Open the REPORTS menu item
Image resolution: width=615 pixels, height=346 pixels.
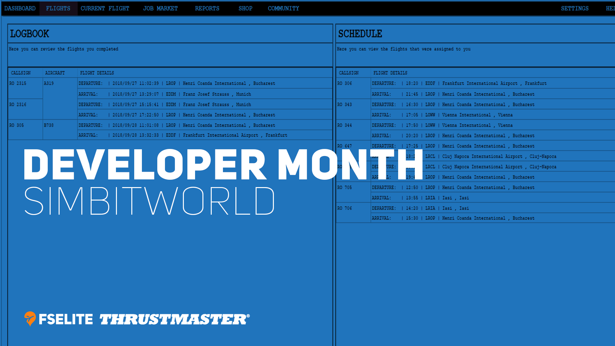pyautogui.click(x=207, y=8)
